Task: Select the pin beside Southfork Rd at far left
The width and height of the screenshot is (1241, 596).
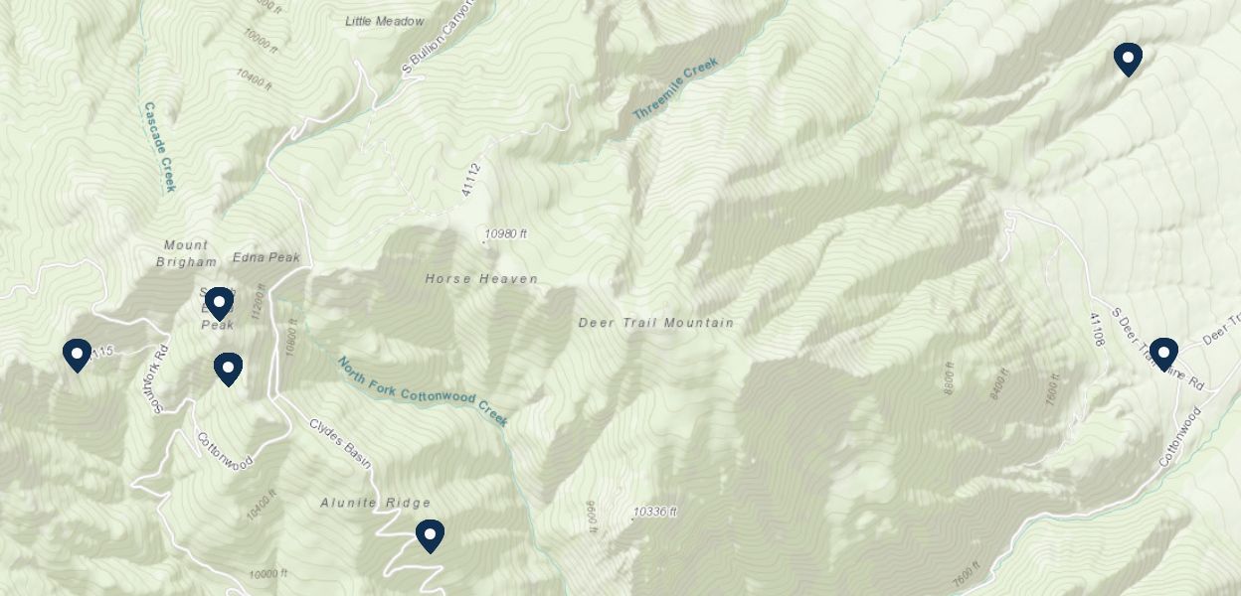Action: (x=77, y=356)
